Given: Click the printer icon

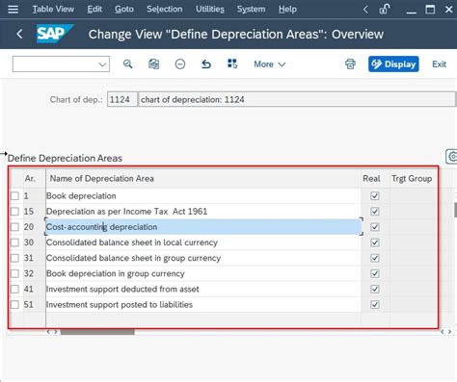Looking at the screenshot, I should tap(350, 64).
